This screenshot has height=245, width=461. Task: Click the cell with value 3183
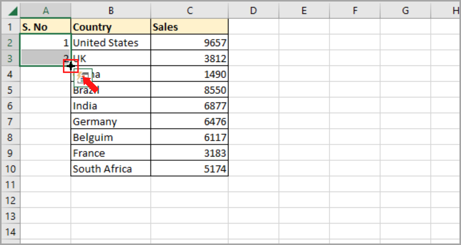tap(190, 153)
